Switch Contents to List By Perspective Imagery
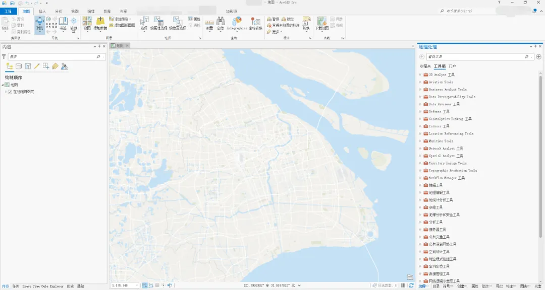 64,66
